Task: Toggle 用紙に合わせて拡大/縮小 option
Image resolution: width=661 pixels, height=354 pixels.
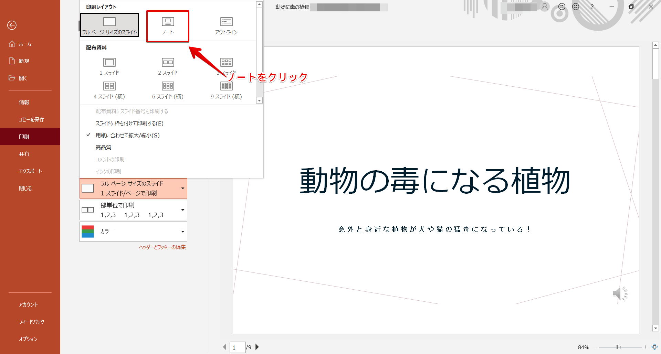Action: pos(171,136)
